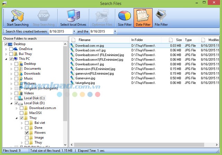Open the end date 9/16/2015 dropdown
222x155 pixels.
click(115, 31)
